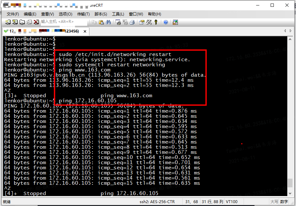
Task: Click the grayed Reconnect icon
Action: (x=29, y=22)
